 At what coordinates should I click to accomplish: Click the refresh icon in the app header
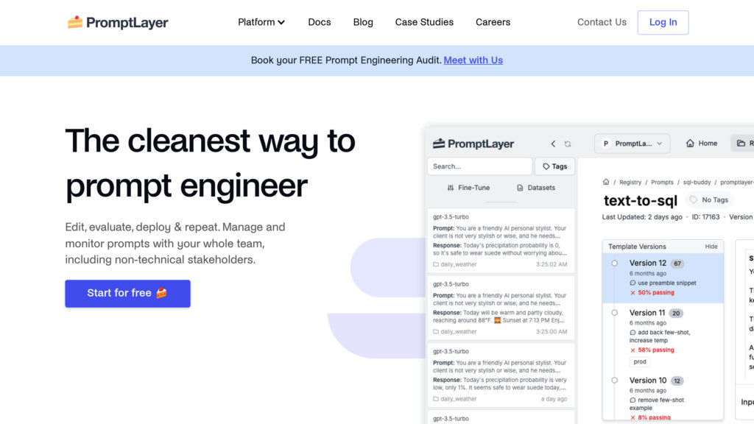click(x=568, y=144)
